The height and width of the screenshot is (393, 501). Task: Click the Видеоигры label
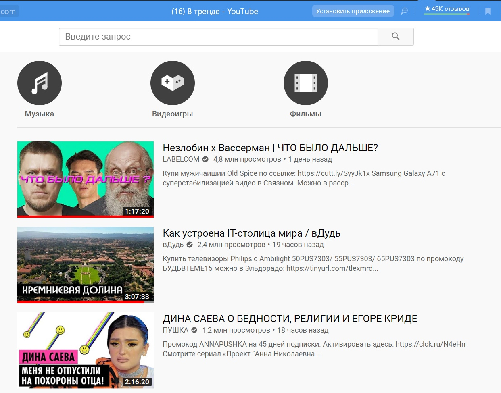[x=173, y=114]
